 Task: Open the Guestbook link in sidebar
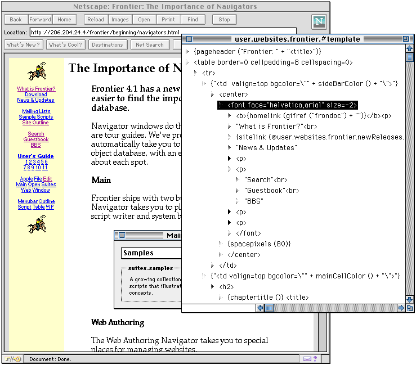pos(36,139)
